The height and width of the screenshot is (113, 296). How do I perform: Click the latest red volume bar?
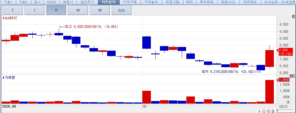tap(270, 92)
